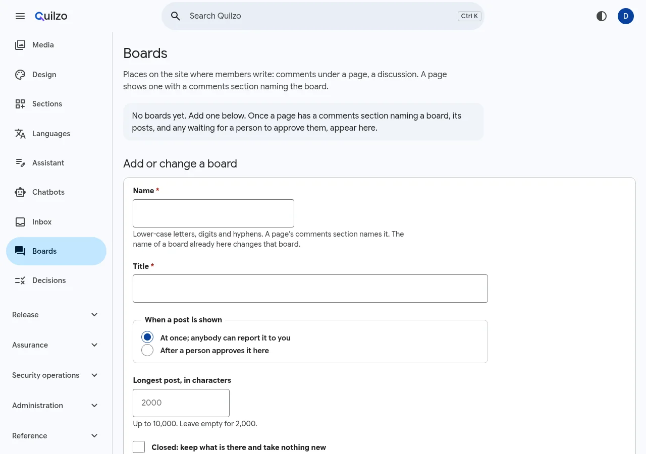Select "At once; anybody can report it" radio
Screen dimensions: 646x454
click(x=147, y=337)
